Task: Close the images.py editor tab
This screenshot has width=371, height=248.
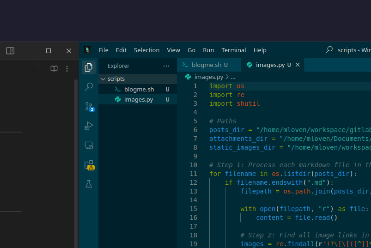Action: [298, 65]
